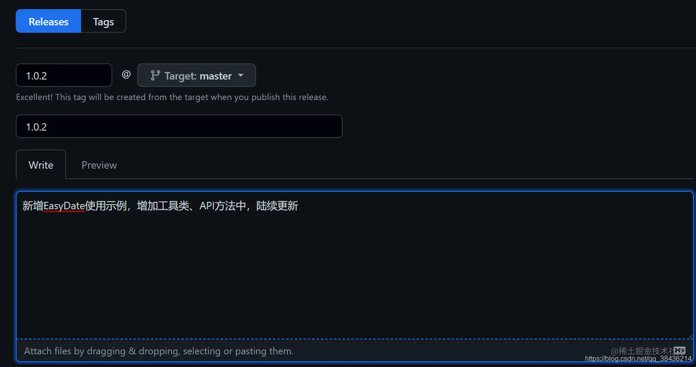Select the Releases tab

[48, 21]
